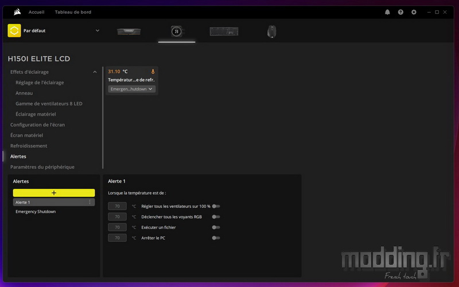
Task: Go to Accueil tab
Action: tap(36, 12)
